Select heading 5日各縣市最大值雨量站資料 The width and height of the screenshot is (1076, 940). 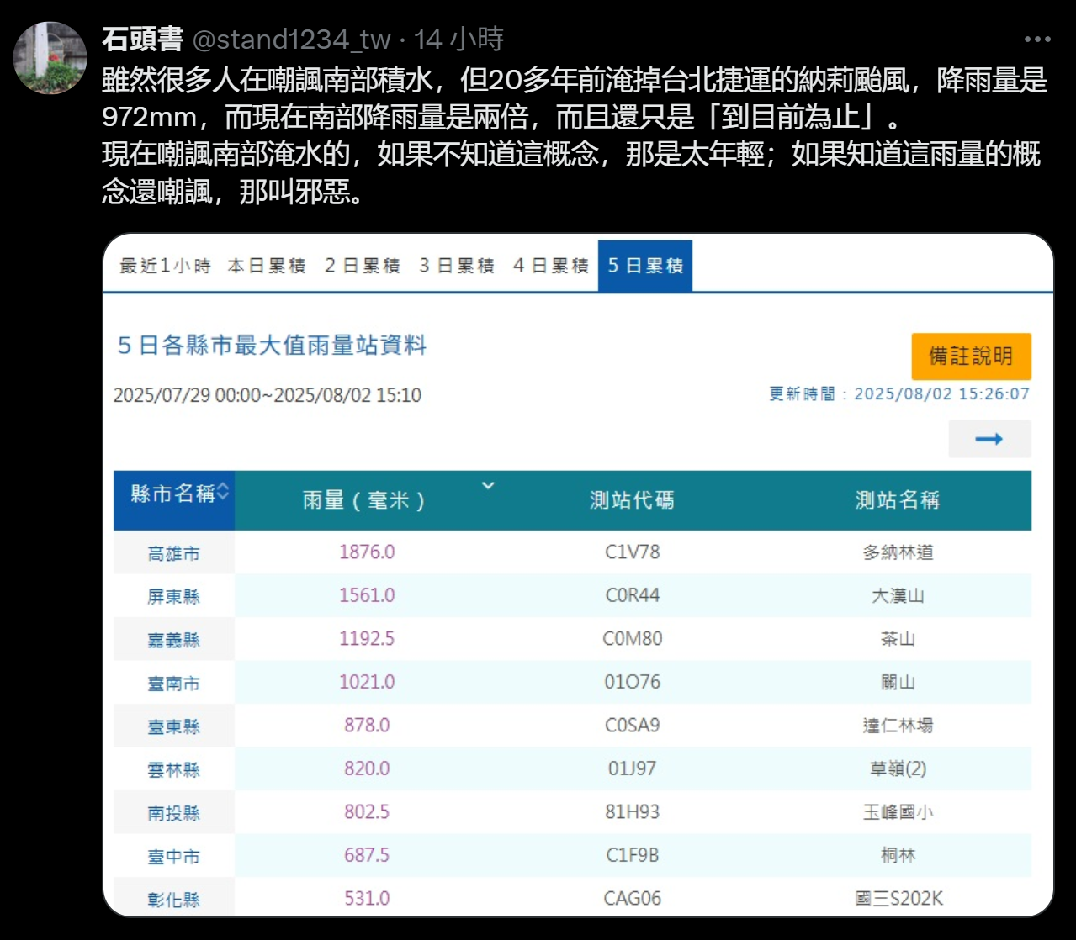(272, 346)
